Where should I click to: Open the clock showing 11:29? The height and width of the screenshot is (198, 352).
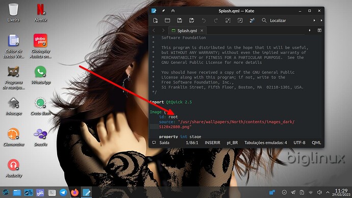(x=341, y=192)
